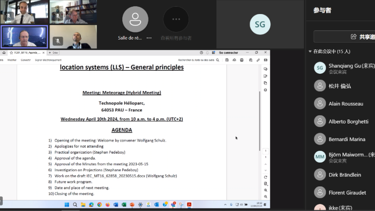
Task: Save the PDF with the save icon
Action: tap(227, 60)
